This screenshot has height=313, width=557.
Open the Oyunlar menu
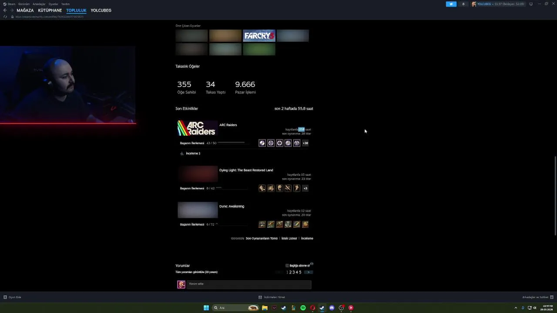(x=54, y=4)
